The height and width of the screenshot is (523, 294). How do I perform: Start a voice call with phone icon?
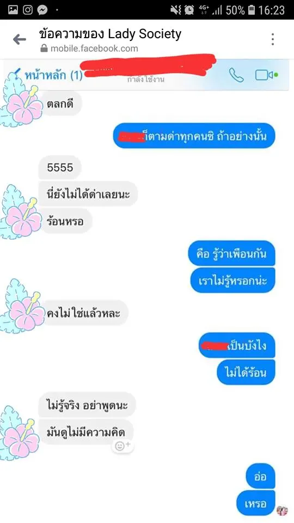236,75
